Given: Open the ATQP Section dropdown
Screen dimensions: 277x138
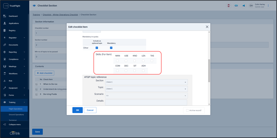Looking at the screenshot, I should click(x=146, y=82).
